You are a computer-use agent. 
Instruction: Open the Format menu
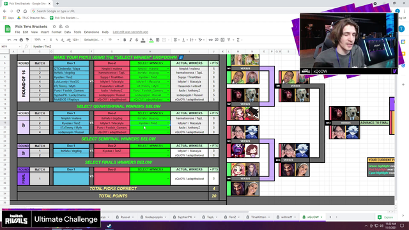pyautogui.click(x=56, y=32)
